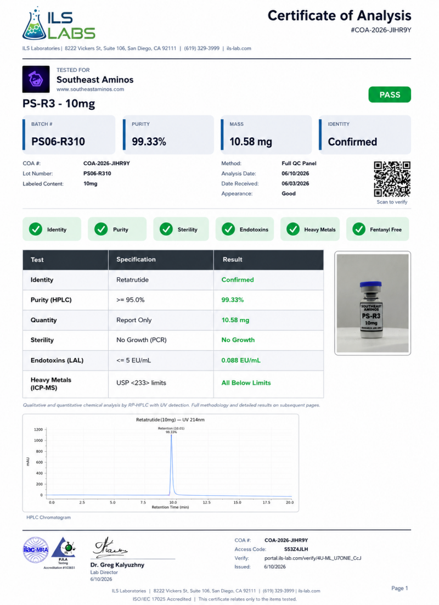Click the Identity card showing Confirmed

tap(365, 135)
